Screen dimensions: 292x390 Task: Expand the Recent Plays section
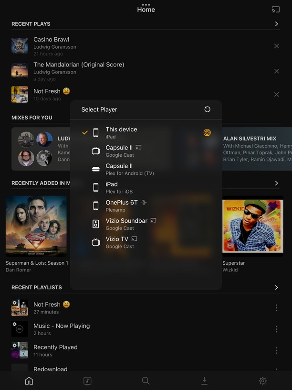pos(276,24)
